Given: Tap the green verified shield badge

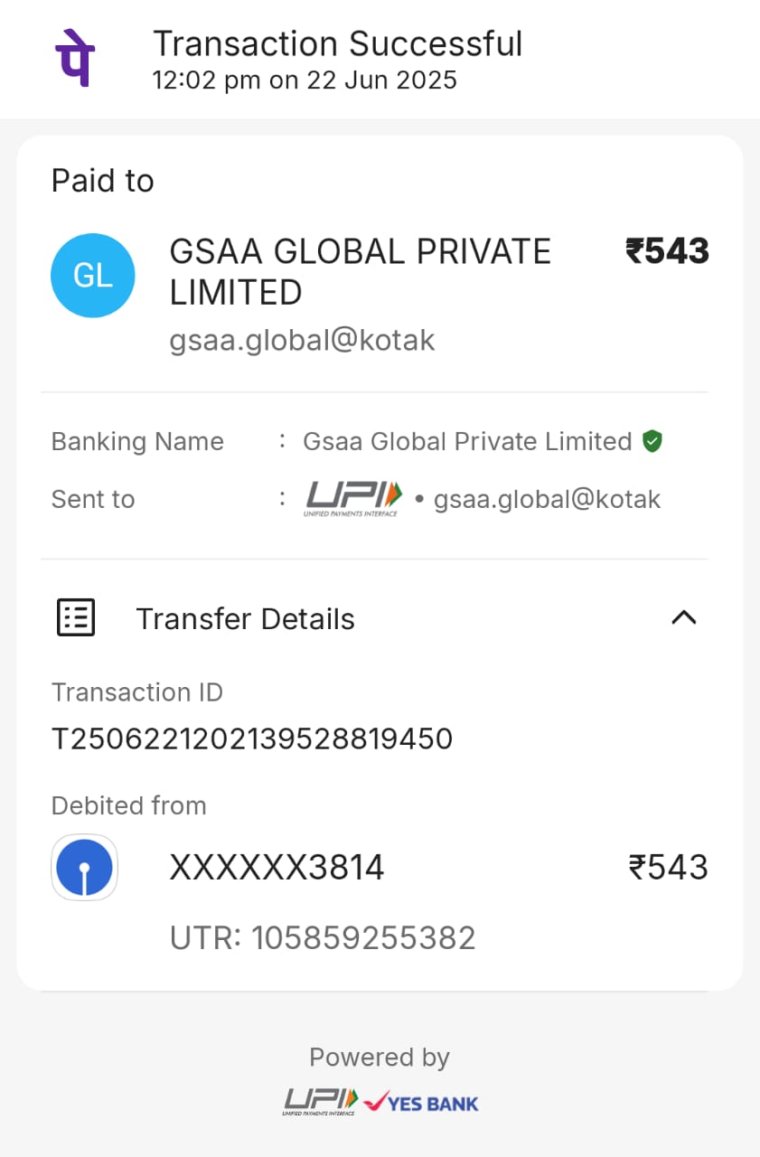Looking at the screenshot, I should coord(652,441).
